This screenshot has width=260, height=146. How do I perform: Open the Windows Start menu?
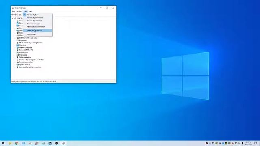[x=3, y=143]
